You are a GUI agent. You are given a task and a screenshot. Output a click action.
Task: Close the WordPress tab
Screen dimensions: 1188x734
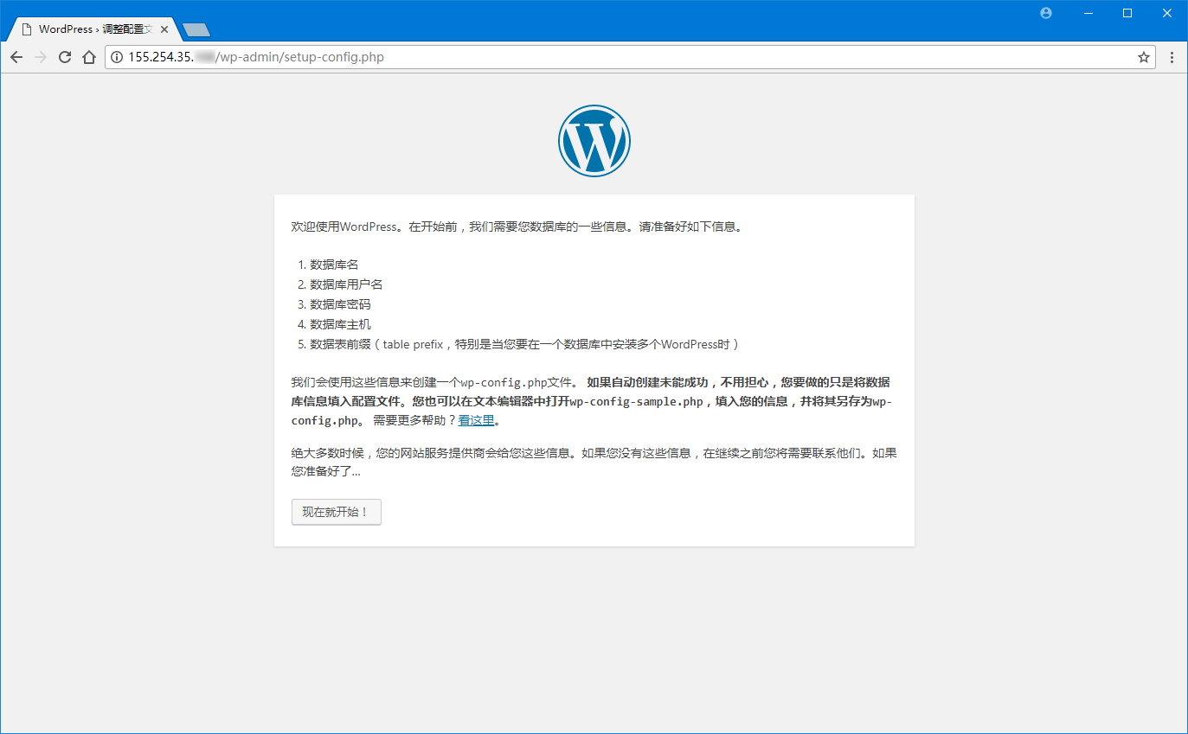click(x=164, y=29)
